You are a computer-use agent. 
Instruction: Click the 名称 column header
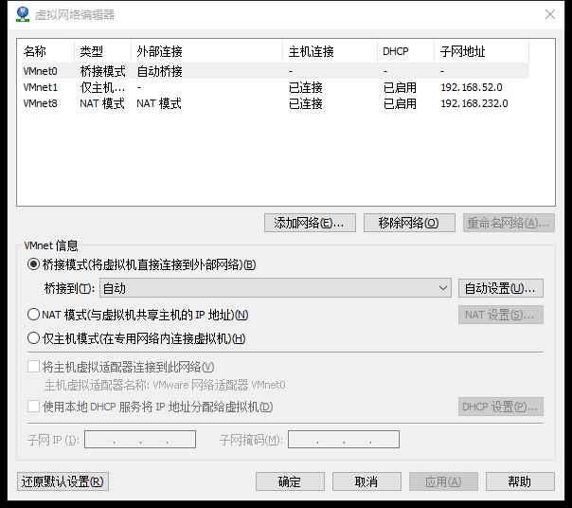coord(47,51)
